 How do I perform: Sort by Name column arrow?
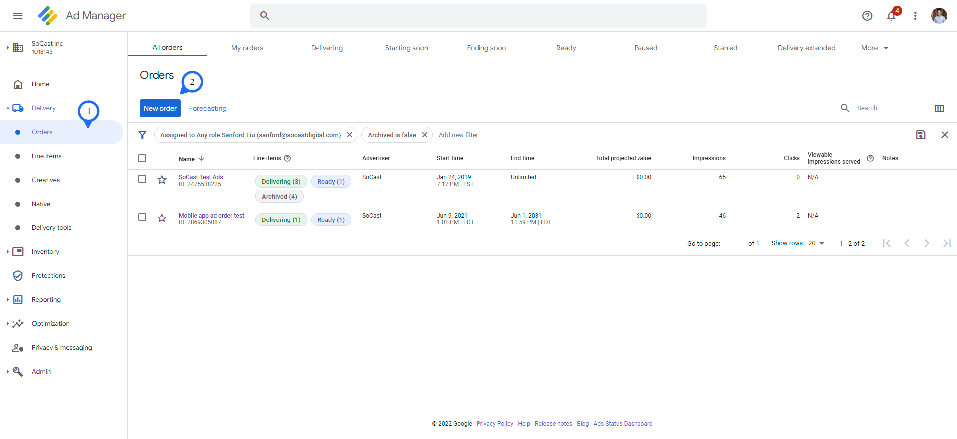point(201,158)
